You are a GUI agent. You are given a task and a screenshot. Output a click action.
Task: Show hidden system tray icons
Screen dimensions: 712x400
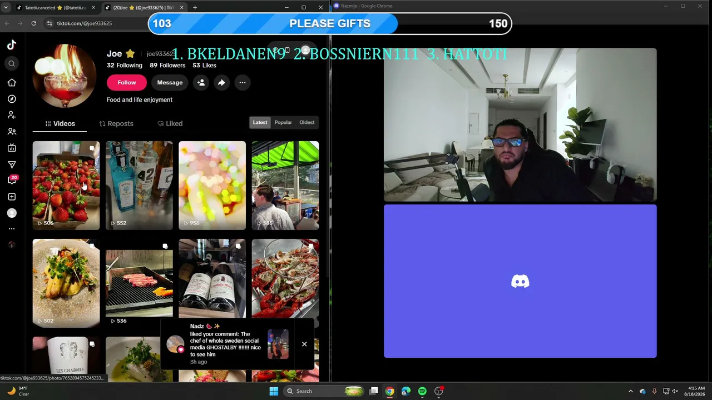coord(630,391)
